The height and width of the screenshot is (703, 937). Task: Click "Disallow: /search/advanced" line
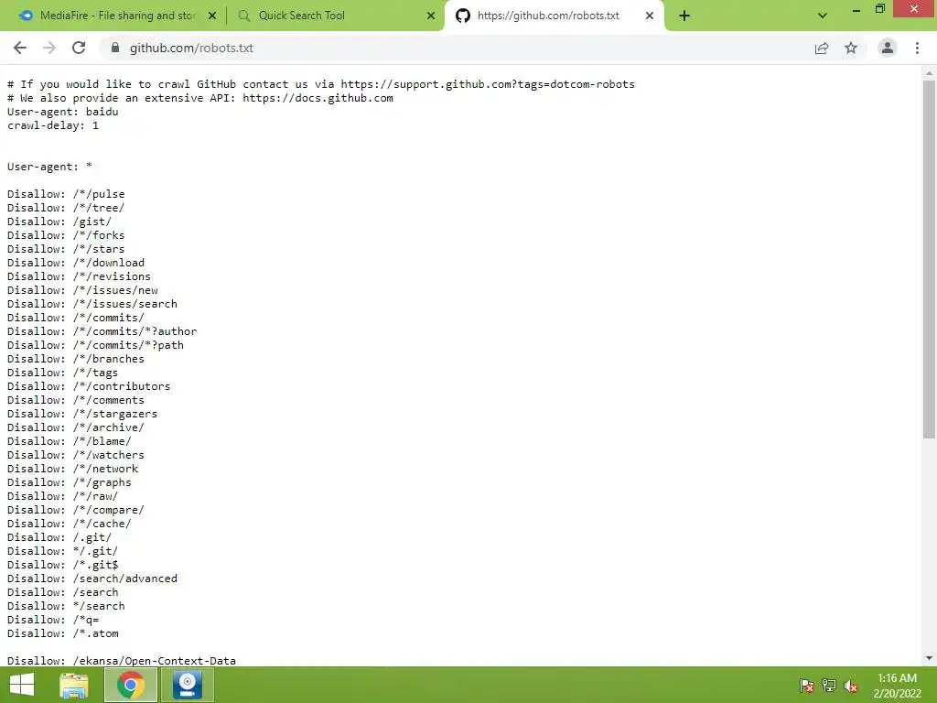pos(92,579)
